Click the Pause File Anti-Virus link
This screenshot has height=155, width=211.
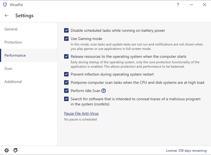81,113
